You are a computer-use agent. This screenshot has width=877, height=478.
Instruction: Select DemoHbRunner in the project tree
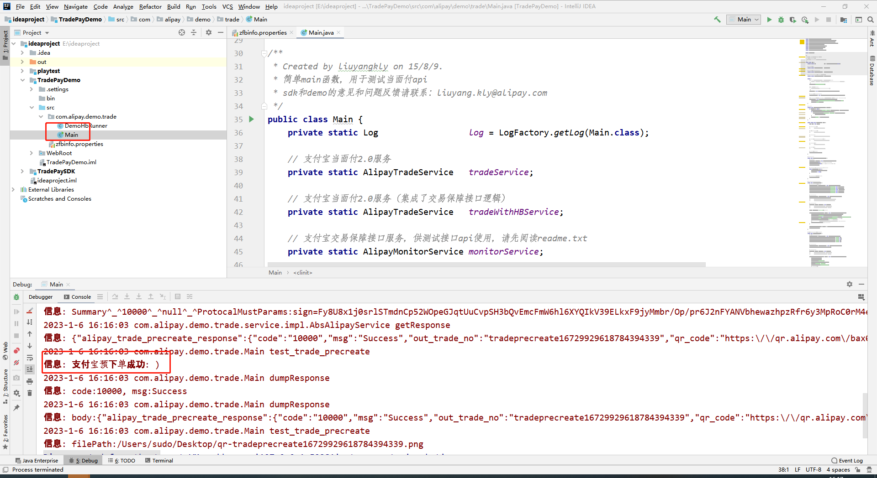coord(86,125)
